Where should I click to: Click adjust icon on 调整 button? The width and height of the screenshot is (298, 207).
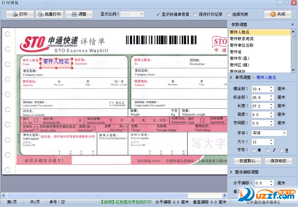pyautogui.click(x=74, y=14)
